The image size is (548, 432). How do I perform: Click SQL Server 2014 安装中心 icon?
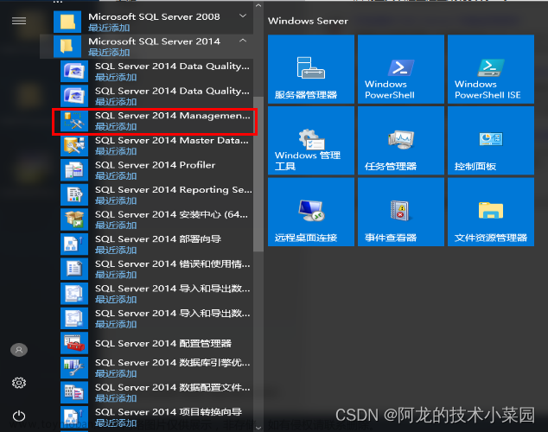(74, 219)
